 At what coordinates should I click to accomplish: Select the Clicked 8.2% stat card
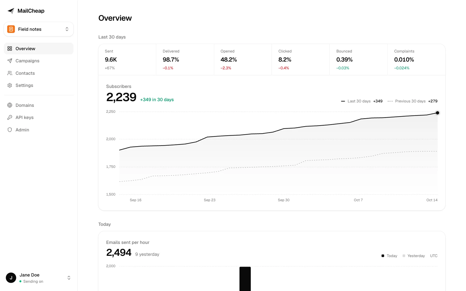(x=301, y=59)
